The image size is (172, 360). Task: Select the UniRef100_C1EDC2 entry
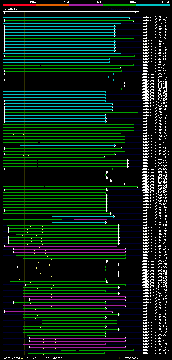pyautogui.click(x=155, y=311)
